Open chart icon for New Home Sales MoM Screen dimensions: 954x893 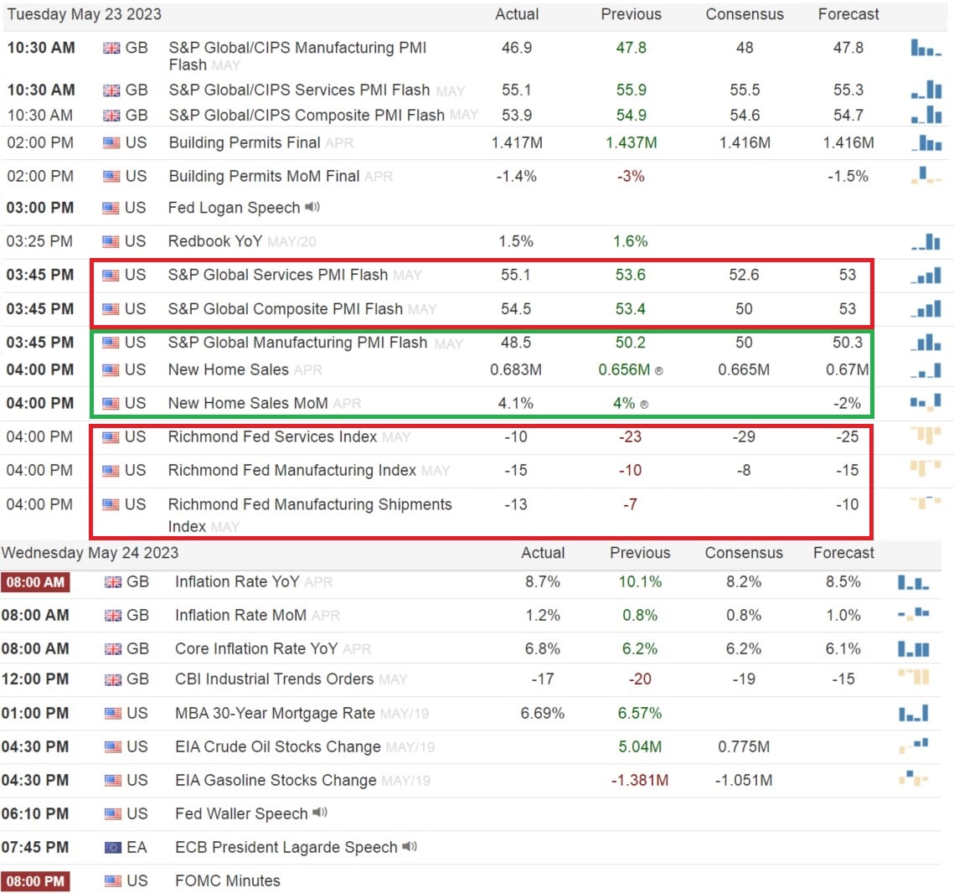926,401
